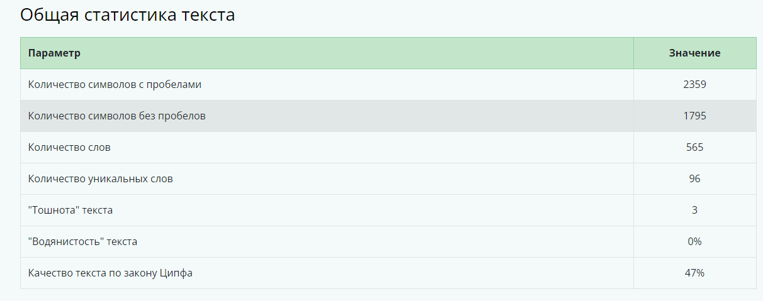The image size is (763, 301).
Task: Click the "Параметр" column header
Action: (x=54, y=53)
